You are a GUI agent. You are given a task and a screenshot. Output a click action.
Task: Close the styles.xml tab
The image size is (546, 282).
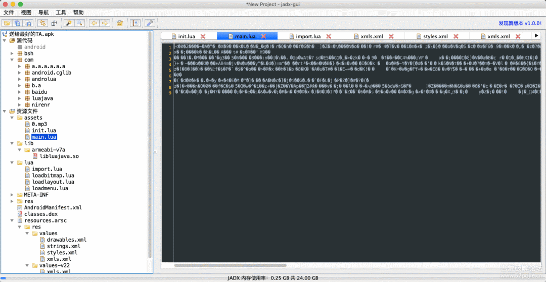[456, 36]
